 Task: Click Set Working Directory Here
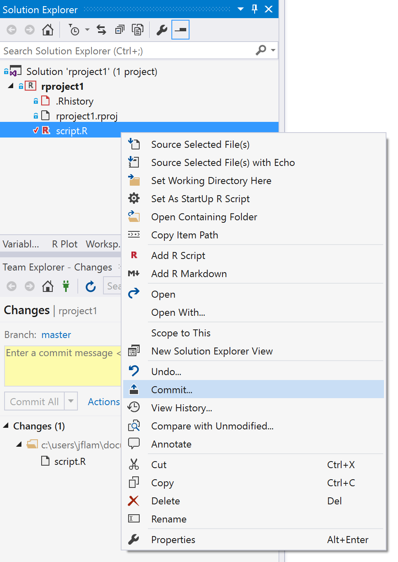(x=253, y=181)
